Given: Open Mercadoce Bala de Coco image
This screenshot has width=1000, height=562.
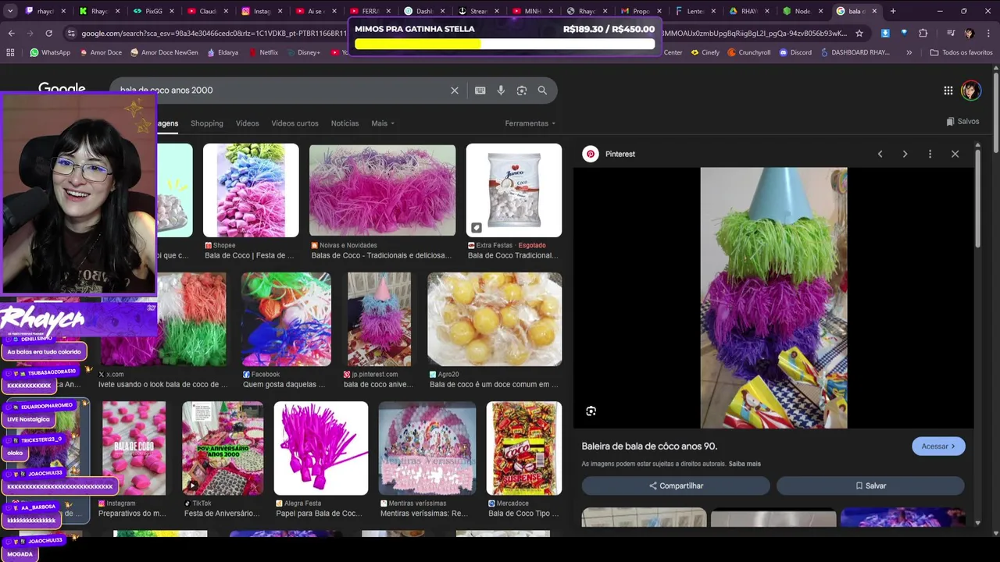Looking at the screenshot, I should click(x=523, y=448).
